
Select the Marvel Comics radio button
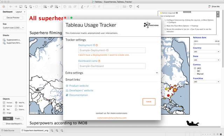[x=195, y=74]
